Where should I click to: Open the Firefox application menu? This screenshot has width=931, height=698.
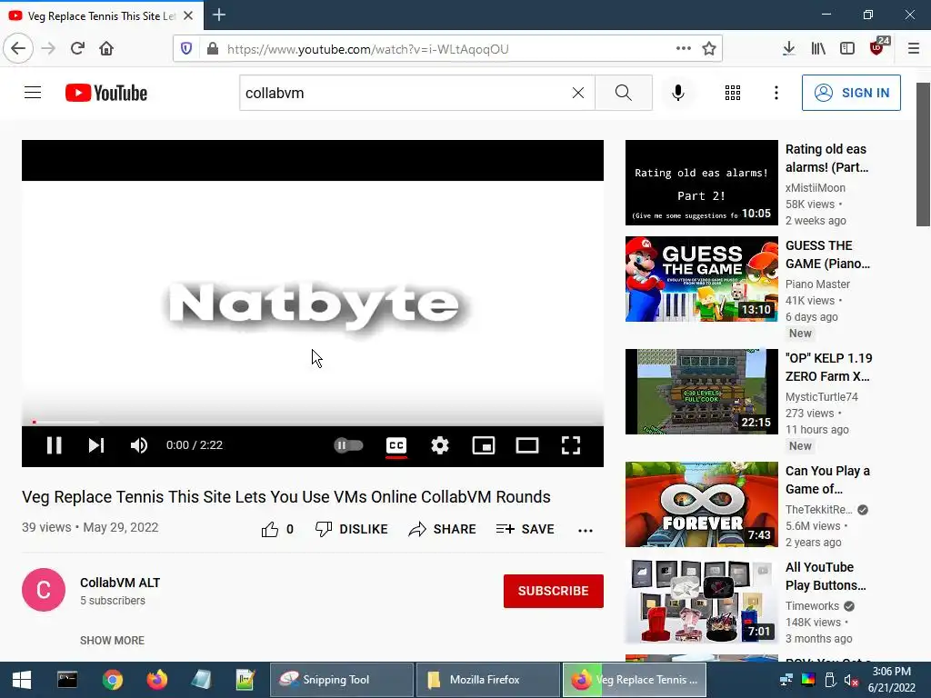[913, 49]
